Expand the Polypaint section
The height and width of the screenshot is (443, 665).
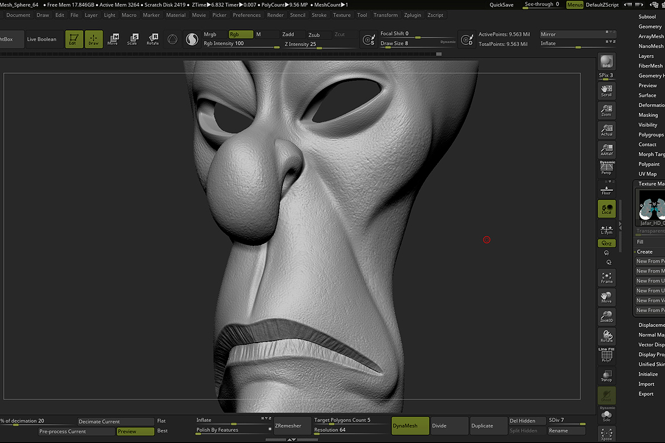point(649,164)
